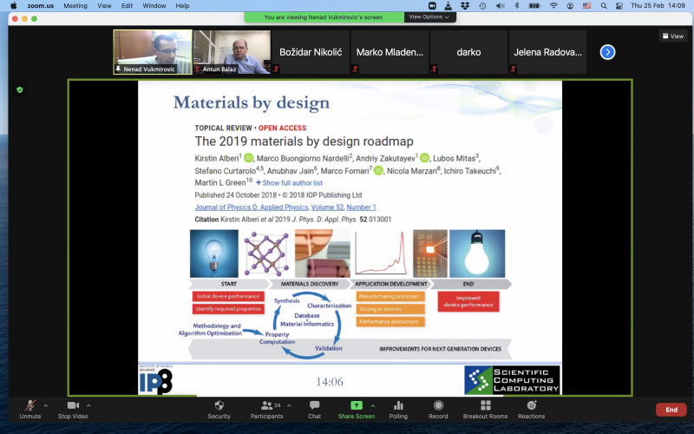Screen dimensions: 694x434
Task: Click the red End meeting button
Action: [671, 410]
